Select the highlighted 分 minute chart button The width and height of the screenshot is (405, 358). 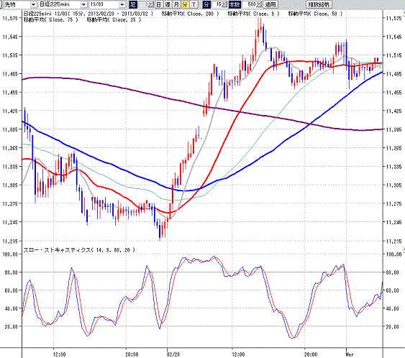pos(185,4)
